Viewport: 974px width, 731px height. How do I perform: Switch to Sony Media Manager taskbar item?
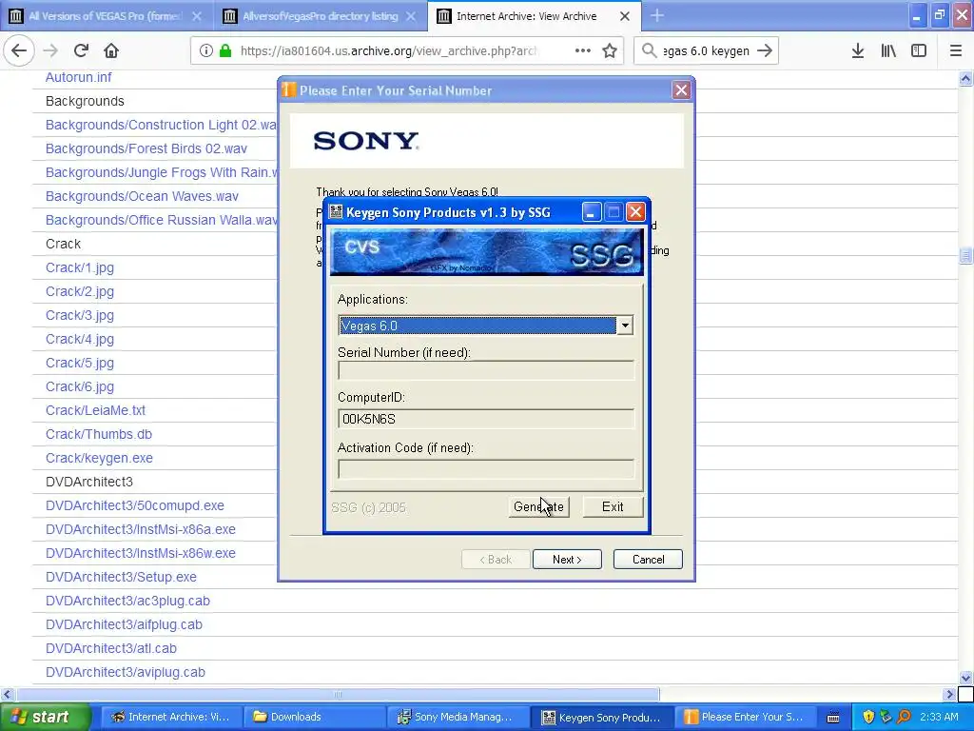point(458,718)
